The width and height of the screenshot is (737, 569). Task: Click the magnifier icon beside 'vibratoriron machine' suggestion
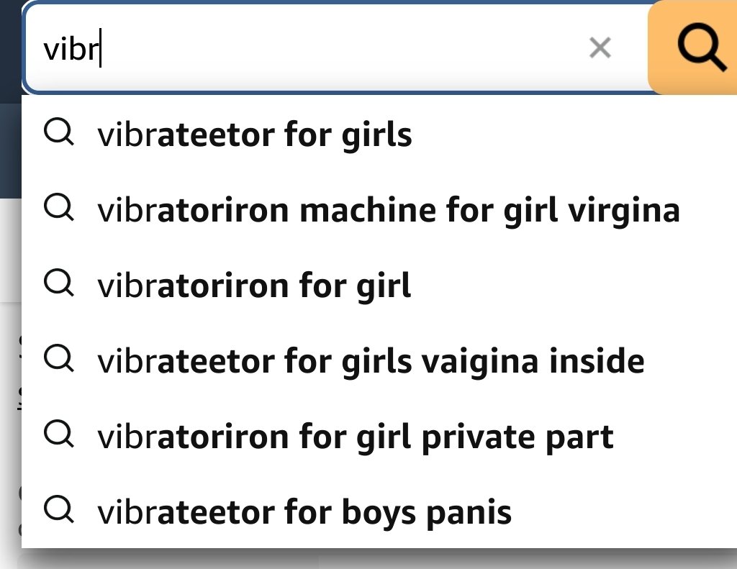pos(59,209)
